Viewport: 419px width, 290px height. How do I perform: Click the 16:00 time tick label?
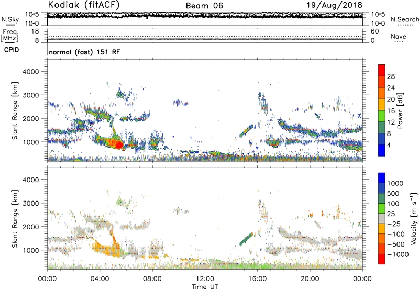(x=257, y=279)
